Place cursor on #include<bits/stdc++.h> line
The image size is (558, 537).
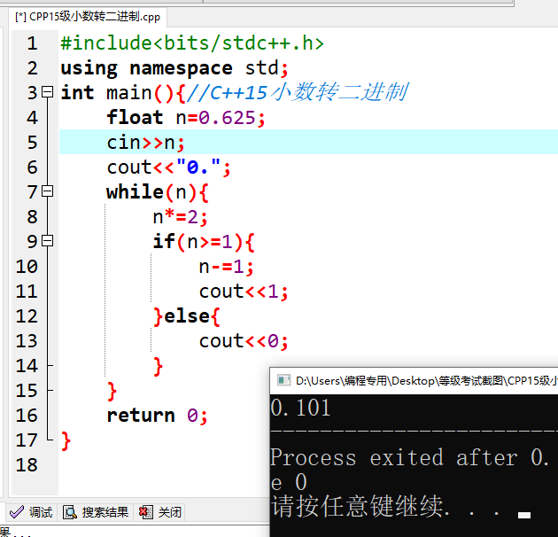tap(192, 43)
